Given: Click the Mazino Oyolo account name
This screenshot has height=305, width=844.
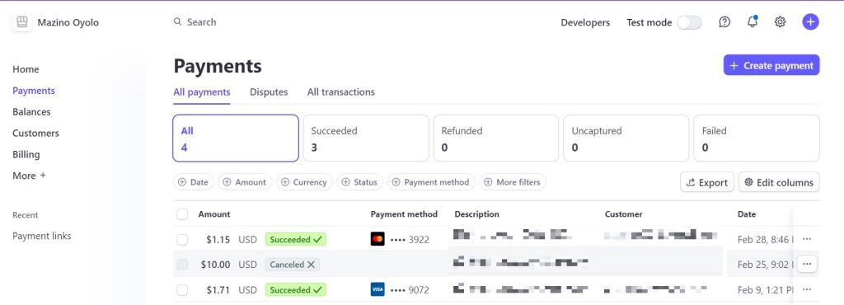Looking at the screenshot, I should [x=68, y=22].
